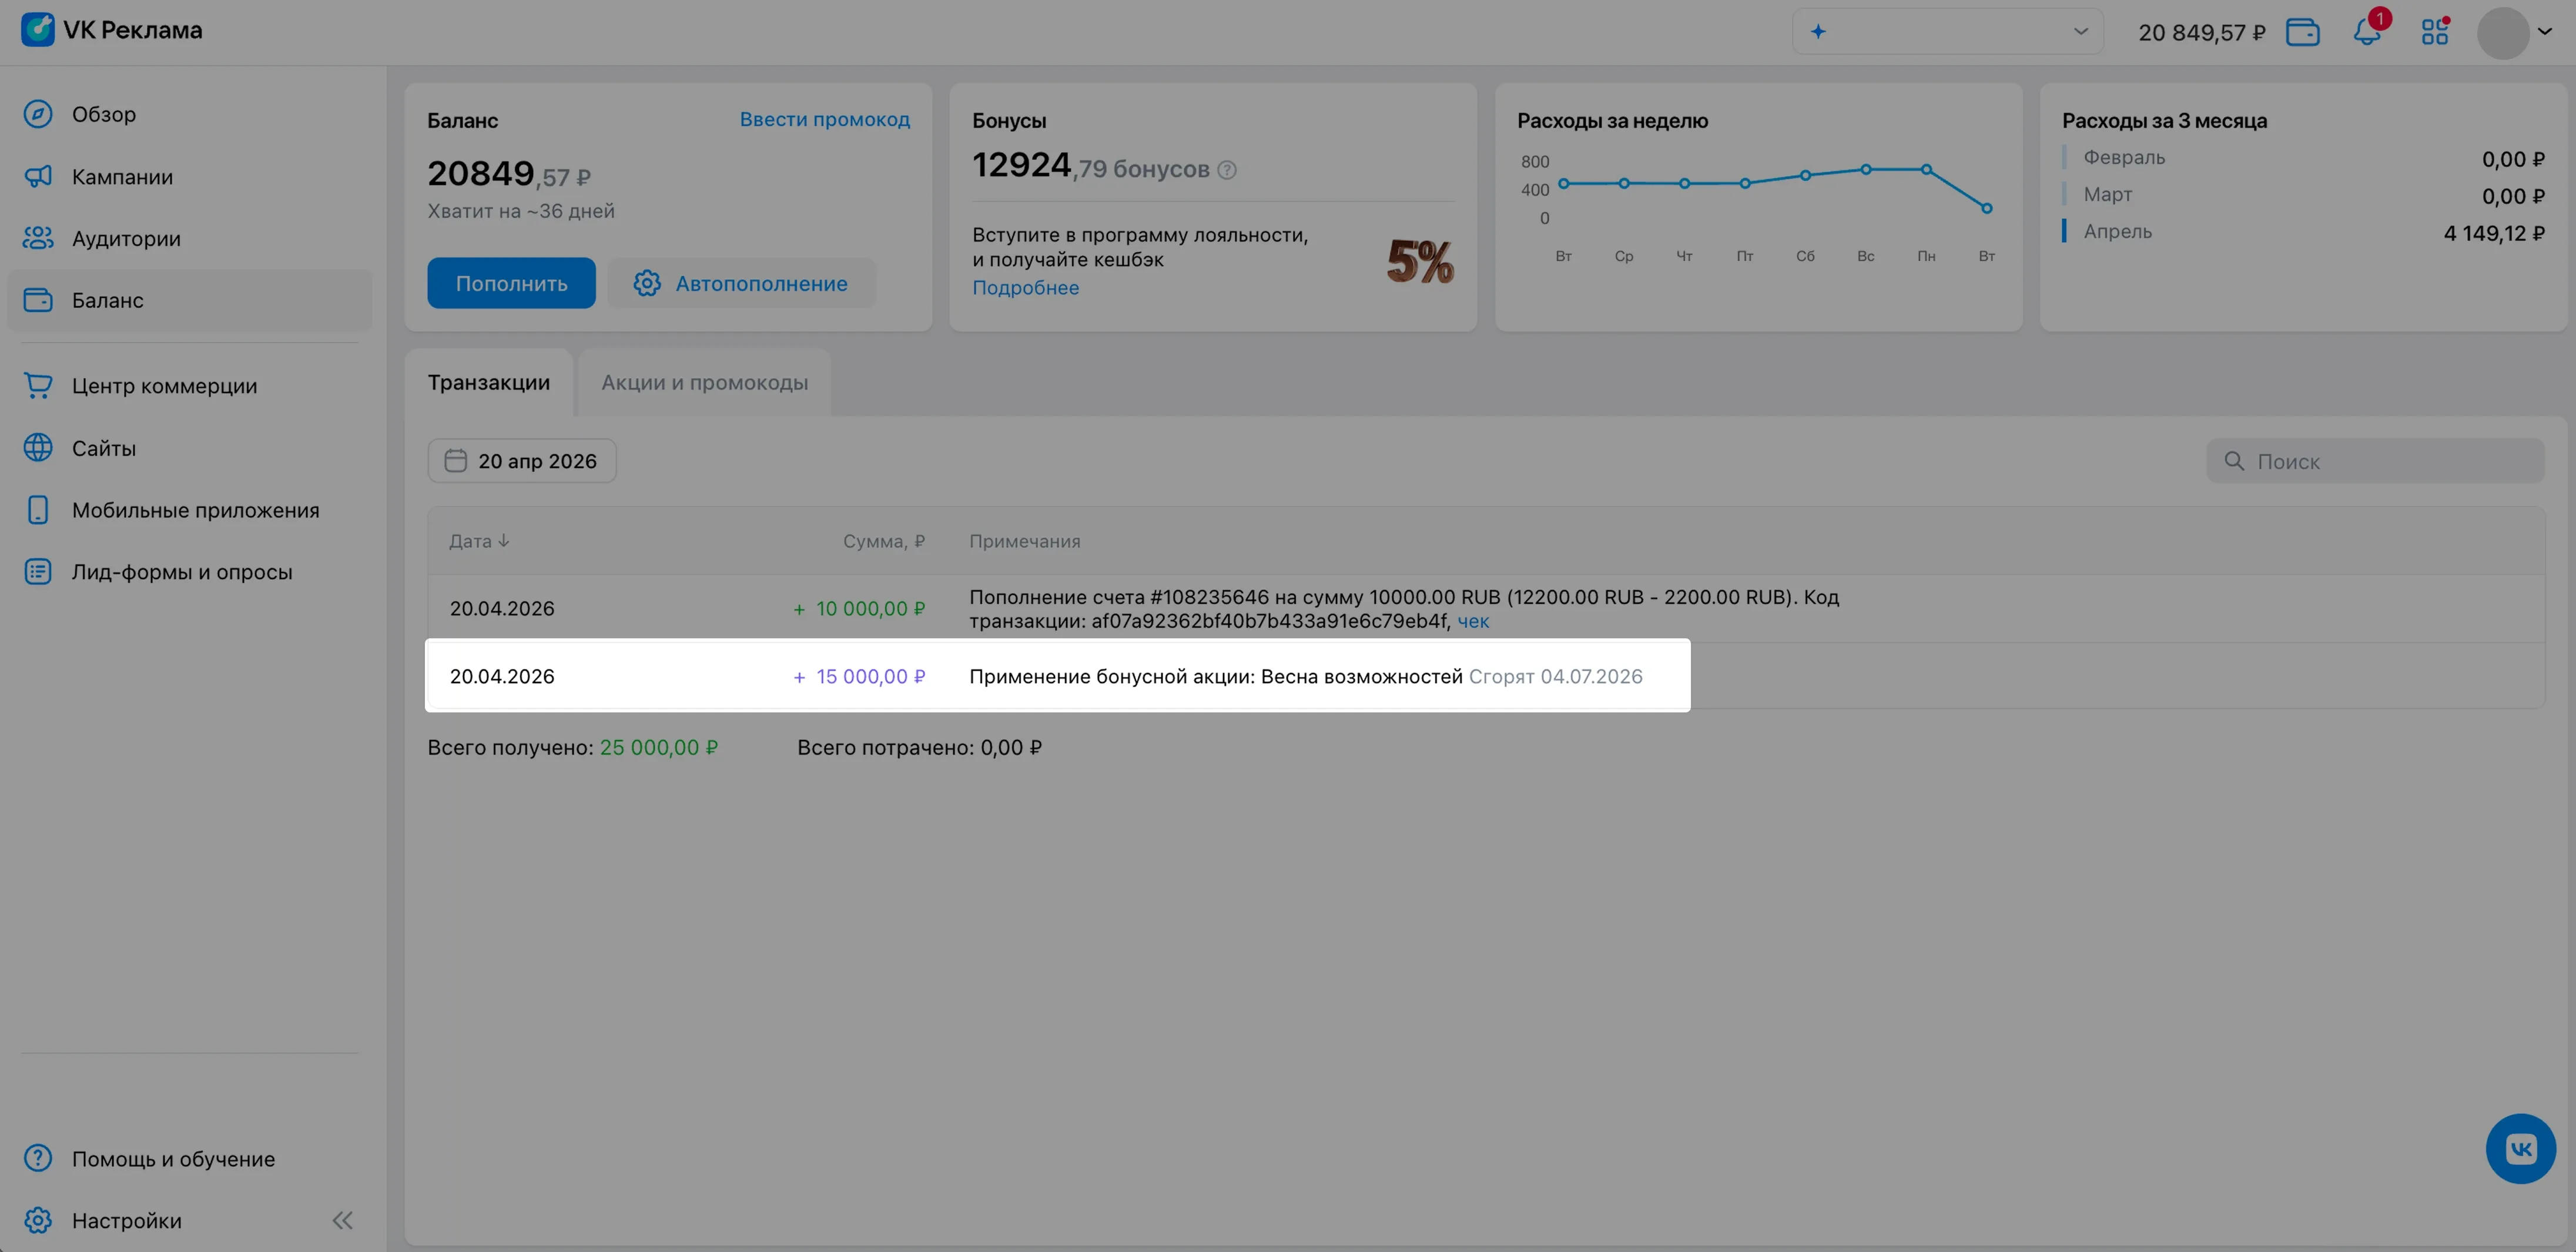Click amount + 15 000,00 ₽
The image size is (2576, 1252).
[x=859, y=676]
